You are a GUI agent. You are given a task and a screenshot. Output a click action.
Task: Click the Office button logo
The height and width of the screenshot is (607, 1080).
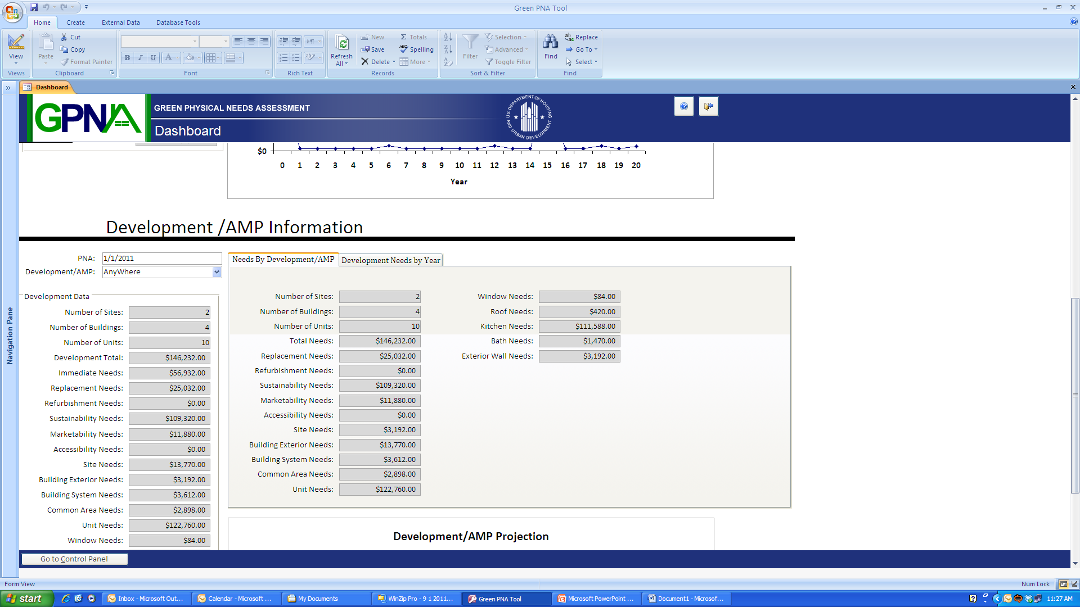[x=12, y=11]
